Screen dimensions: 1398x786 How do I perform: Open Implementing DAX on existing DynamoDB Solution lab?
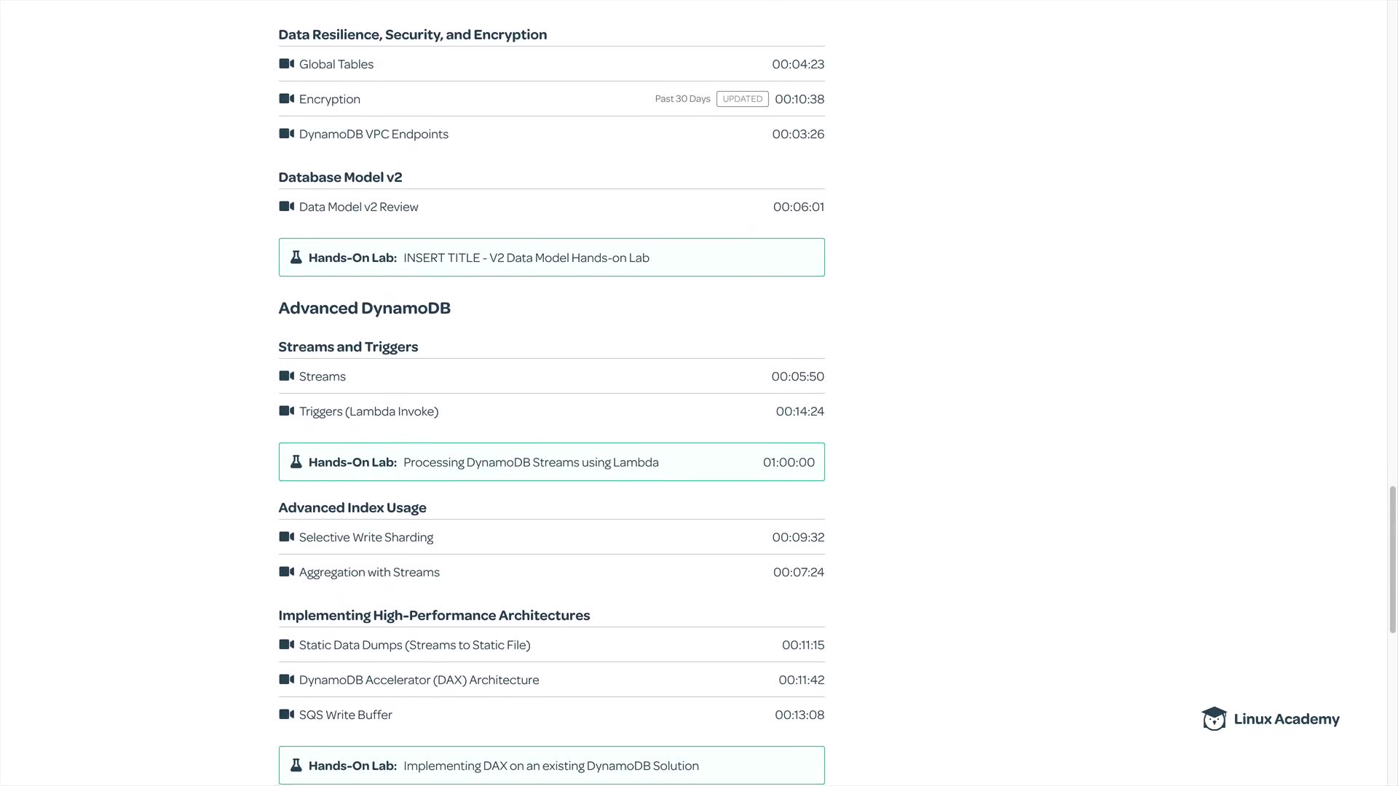pyautogui.click(x=550, y=766)
